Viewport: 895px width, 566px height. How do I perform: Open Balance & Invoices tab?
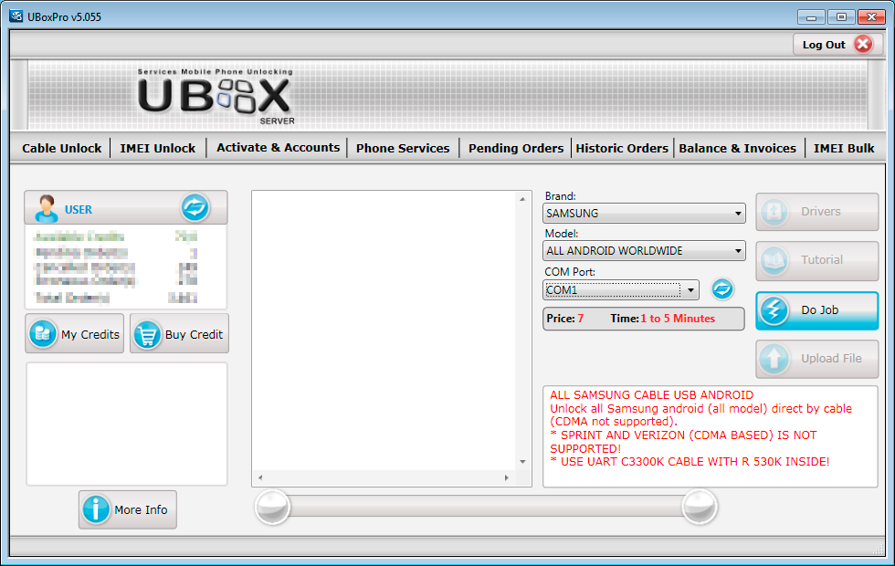738,148
